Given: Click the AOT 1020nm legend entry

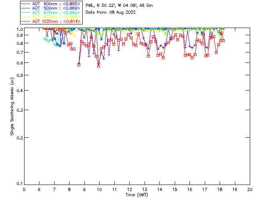Looking at the screenshot, I should coord(51,21).
